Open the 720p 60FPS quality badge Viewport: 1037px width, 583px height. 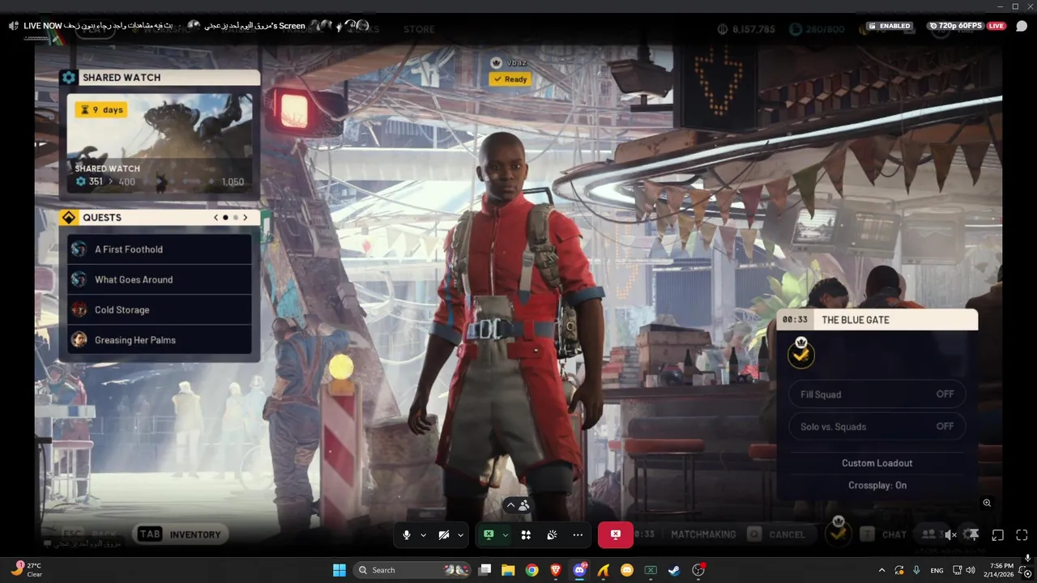956,26
